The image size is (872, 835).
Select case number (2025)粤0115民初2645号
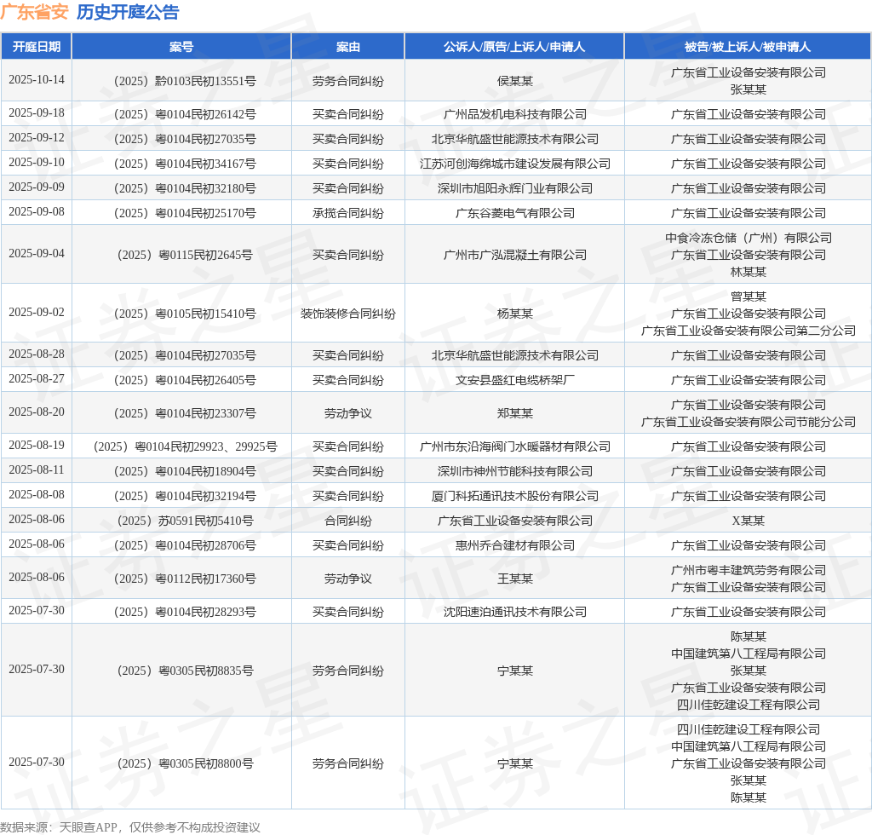tap(185, 255)
